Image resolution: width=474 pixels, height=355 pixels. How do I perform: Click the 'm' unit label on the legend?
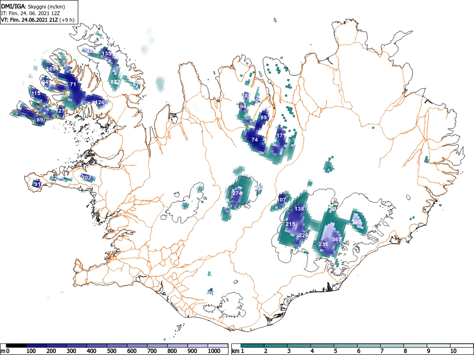pos(3,351)
